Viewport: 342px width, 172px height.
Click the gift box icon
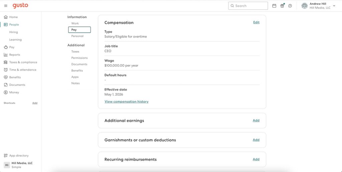tap(282, 6)
